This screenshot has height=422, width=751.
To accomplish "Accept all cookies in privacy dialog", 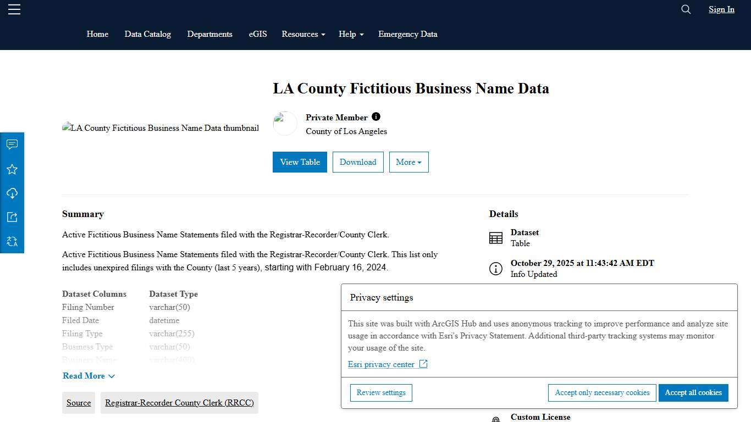I will [693, 392].
